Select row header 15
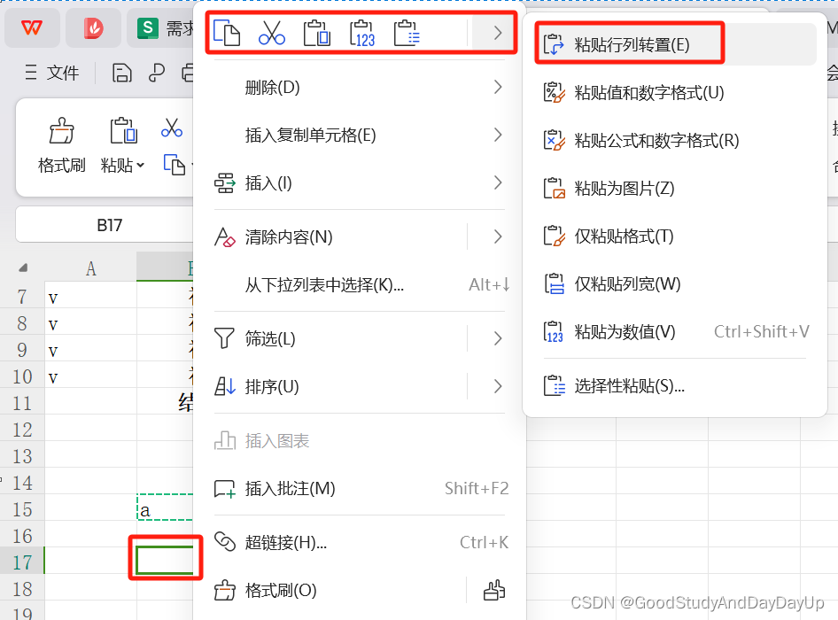 [x=22, y=509]
